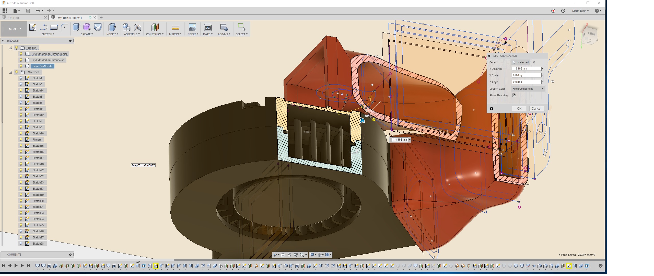Image resolution: width=654 pixels, height=276 pixels.
Task: Open the Y Distance value dropdown
Action: (x=543, y=68)
